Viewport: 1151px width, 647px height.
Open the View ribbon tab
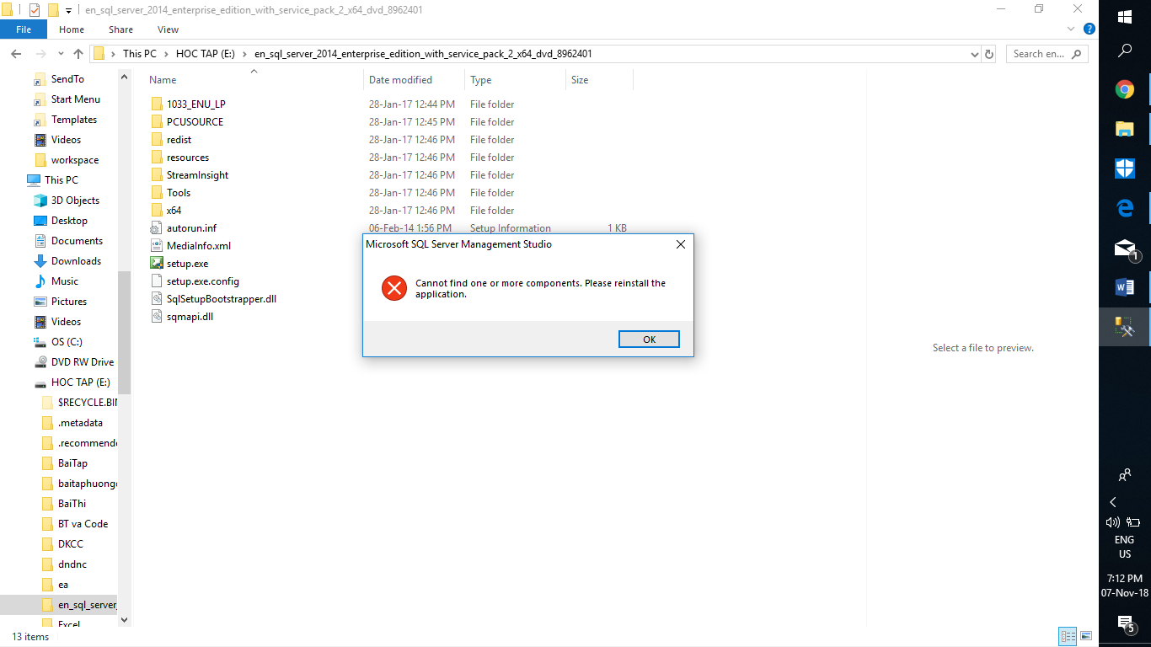click(168, 29)
